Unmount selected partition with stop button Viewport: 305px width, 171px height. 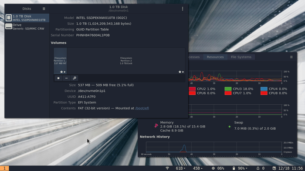click(x=58, y=78)
